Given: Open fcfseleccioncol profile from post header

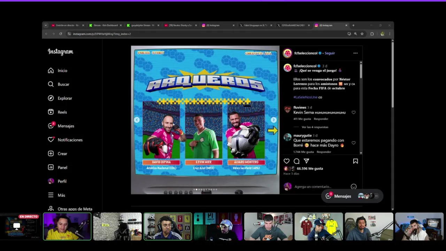Looking at the screenshot, I should pos(306,53).
